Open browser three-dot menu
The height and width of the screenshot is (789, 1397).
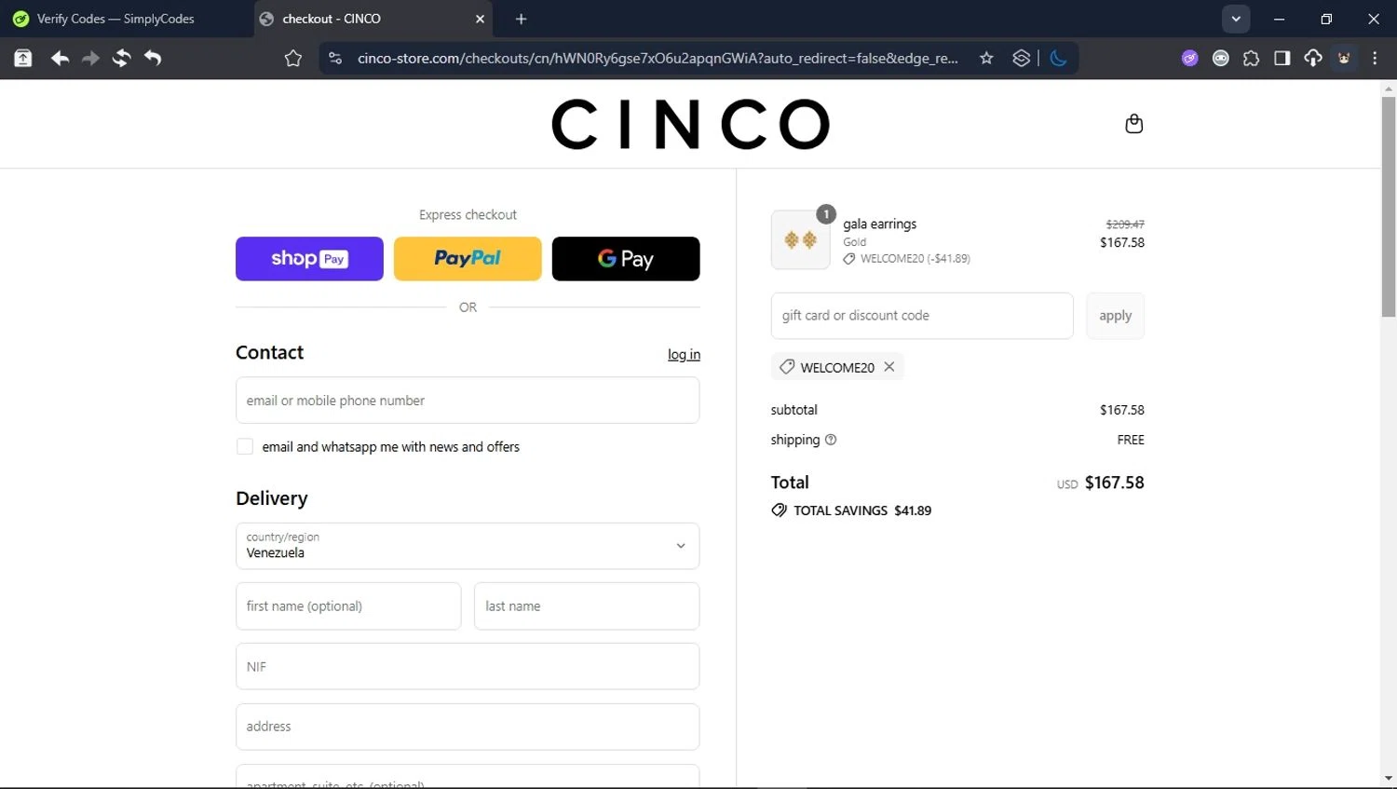pos(1375,59)
